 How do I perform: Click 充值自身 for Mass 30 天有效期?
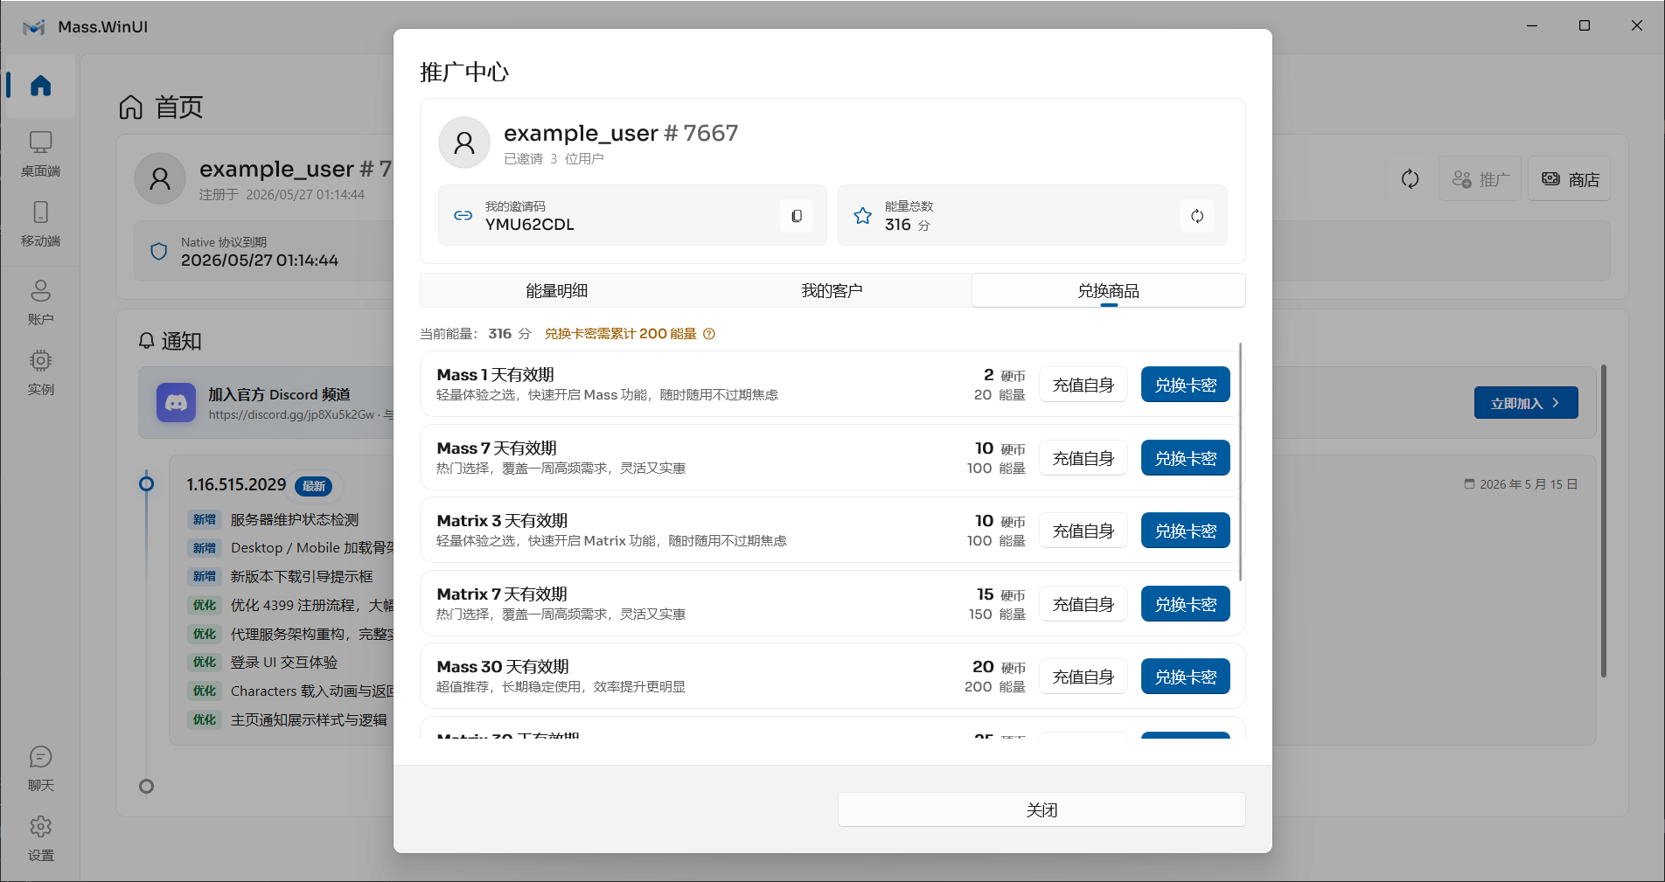coord(1083,677)
